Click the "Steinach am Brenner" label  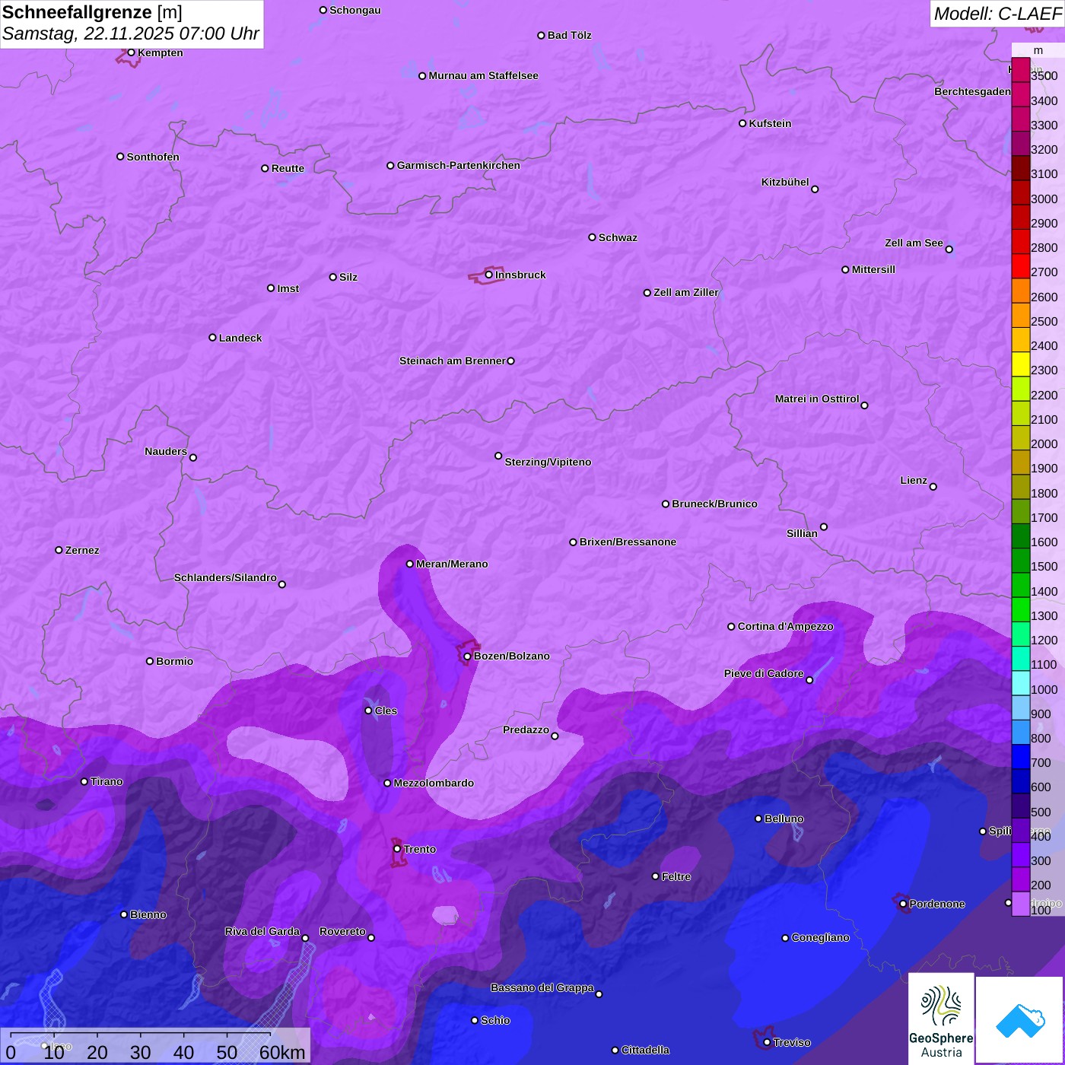click(x=452, y=361)
